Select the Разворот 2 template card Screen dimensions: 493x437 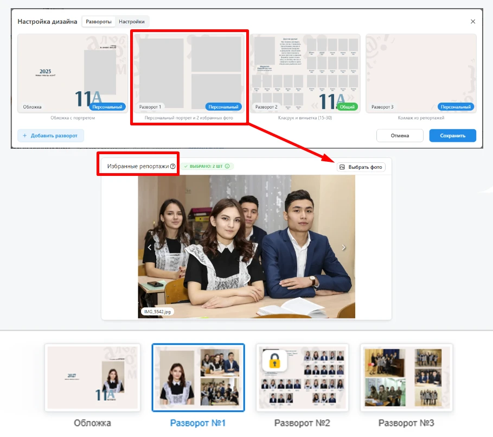[305, 73]
